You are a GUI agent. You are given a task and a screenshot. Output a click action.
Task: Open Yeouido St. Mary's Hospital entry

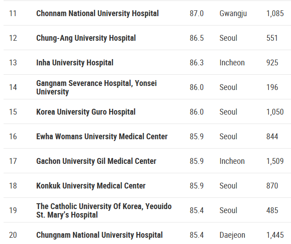104,210
